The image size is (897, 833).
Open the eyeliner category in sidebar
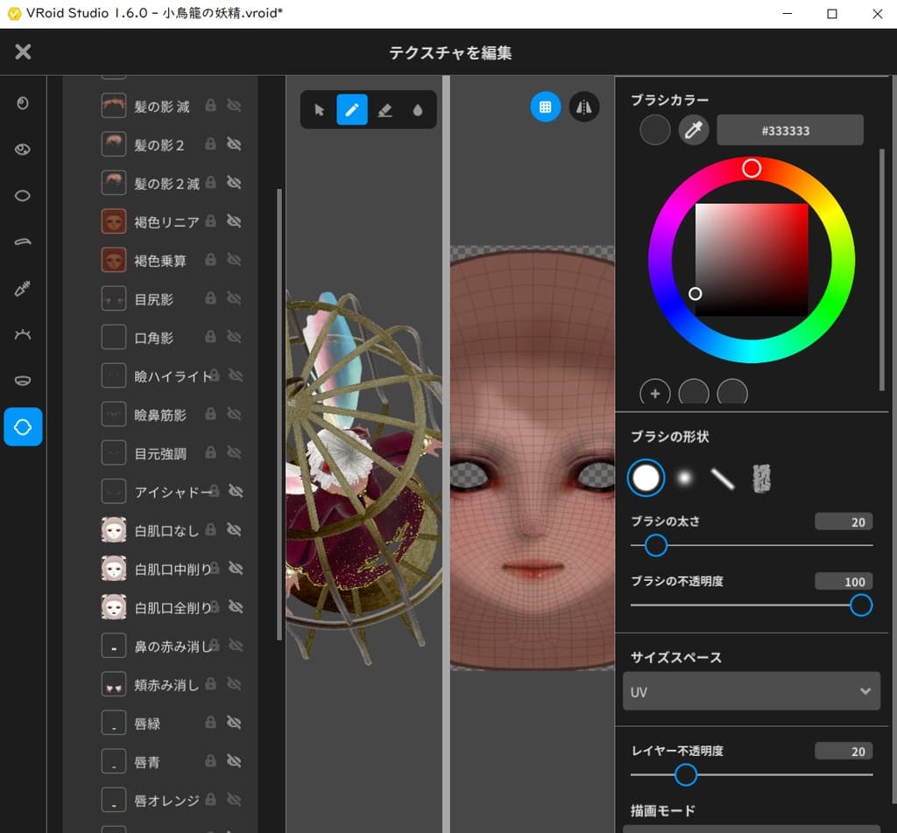(23, 196)
